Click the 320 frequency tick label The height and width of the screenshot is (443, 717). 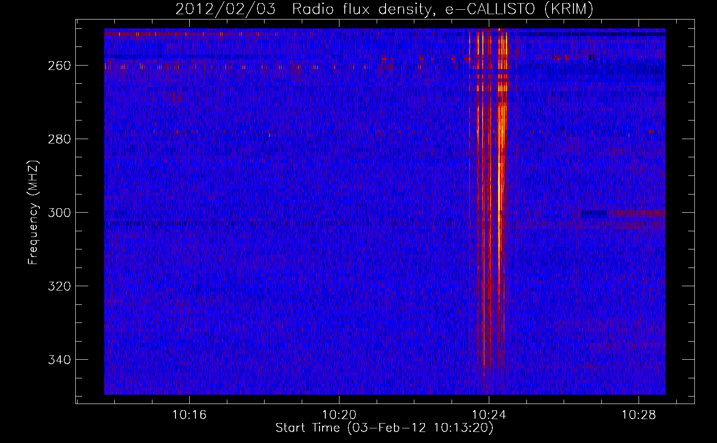click(59, 286)
